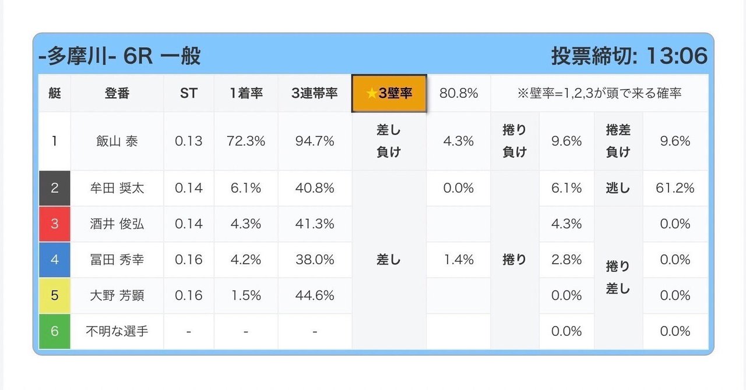The width and height of the screenshot is (746, 390).
Task: Select the green boat 6 number cell
Action: pos(55,331)
